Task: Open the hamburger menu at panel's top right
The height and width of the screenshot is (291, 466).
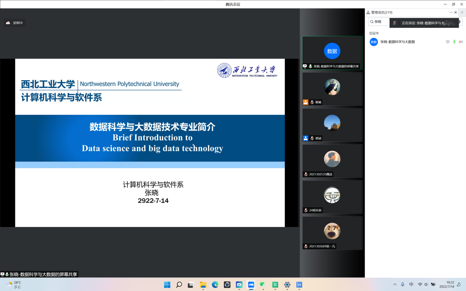Action: point(462,12)
